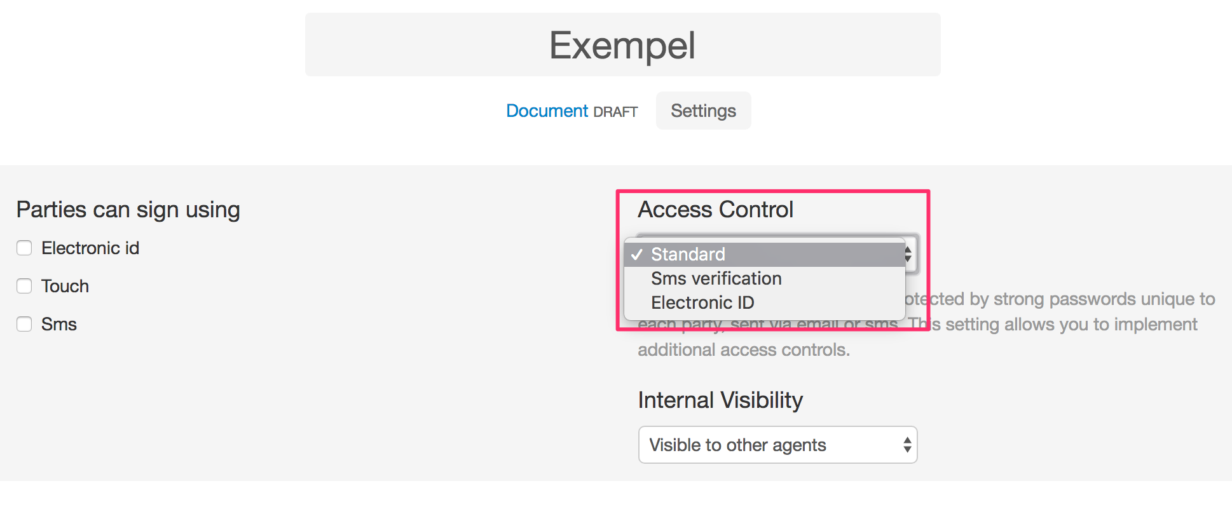The height and width of the screenshot is (507, 1232).
Task: Click the Access Control heading
Action: click(x=715, y=210)
